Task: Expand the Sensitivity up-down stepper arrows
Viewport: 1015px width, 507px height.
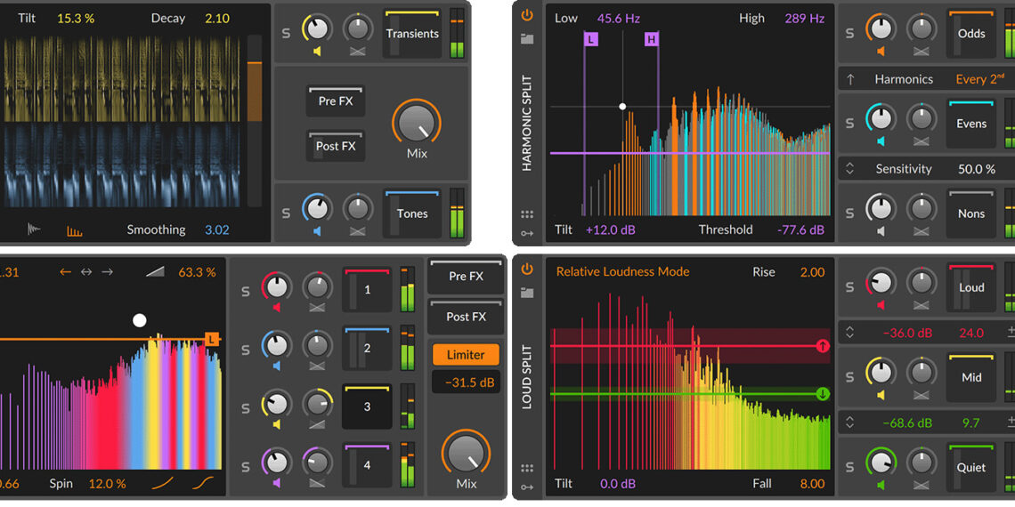Action: pyautogui.click(x=850, y=168)
